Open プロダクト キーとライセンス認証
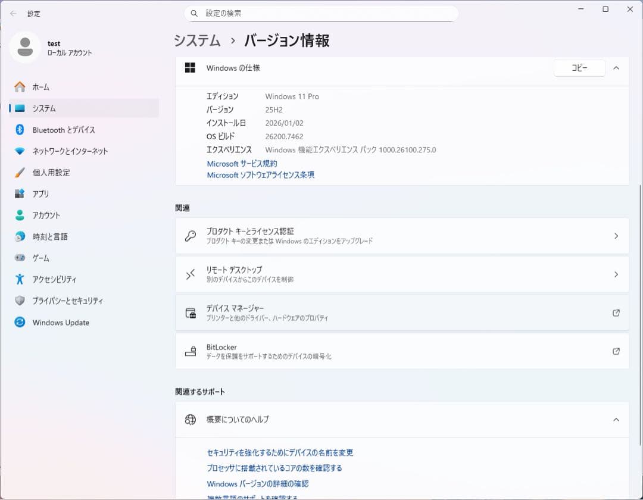The height and width of the screenshot is (500, 643). 402,236
